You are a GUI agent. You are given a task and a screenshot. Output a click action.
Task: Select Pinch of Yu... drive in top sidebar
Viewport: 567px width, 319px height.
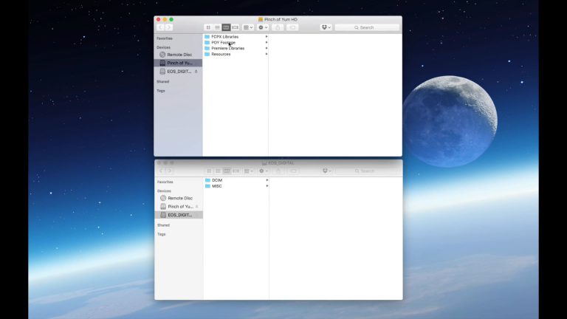pos(178,63)
